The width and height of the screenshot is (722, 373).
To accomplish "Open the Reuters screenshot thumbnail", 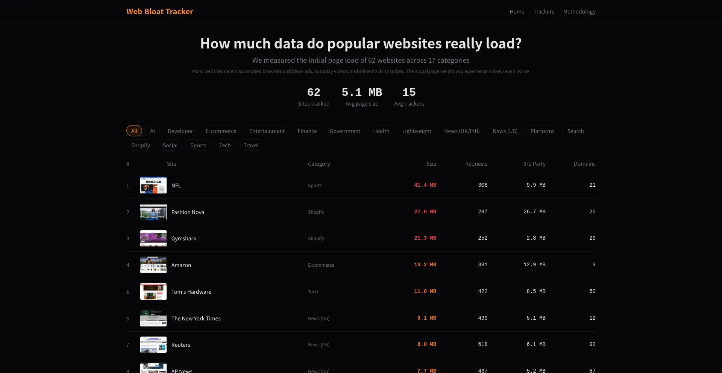I will click(x=153, y=344).
